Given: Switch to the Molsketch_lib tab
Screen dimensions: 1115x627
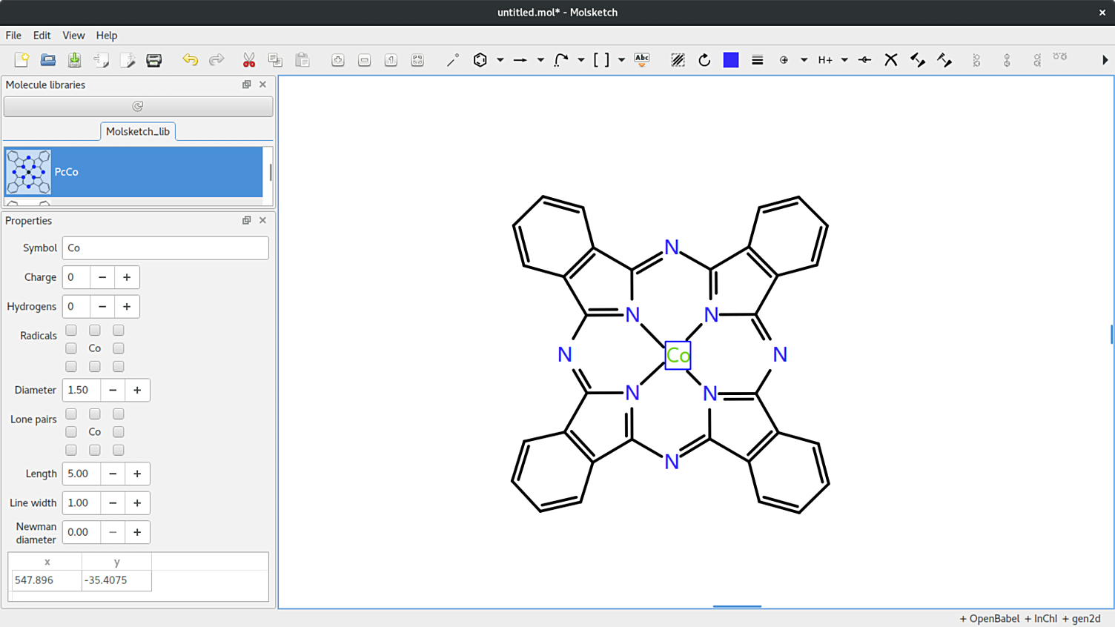Looking at the screenshot, I should (138, 131).
